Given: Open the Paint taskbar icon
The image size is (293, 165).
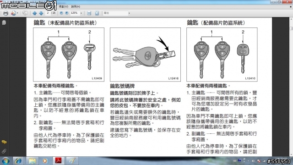Looking at the screenshot, I should (72, 161).
